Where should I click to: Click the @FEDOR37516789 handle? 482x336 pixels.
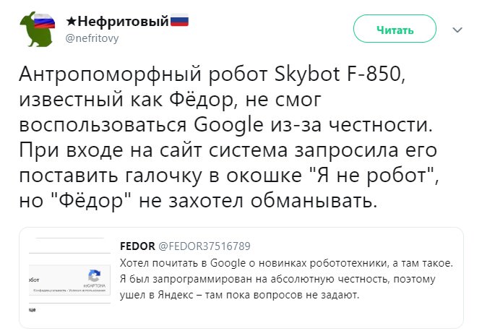tap(199, 246)
